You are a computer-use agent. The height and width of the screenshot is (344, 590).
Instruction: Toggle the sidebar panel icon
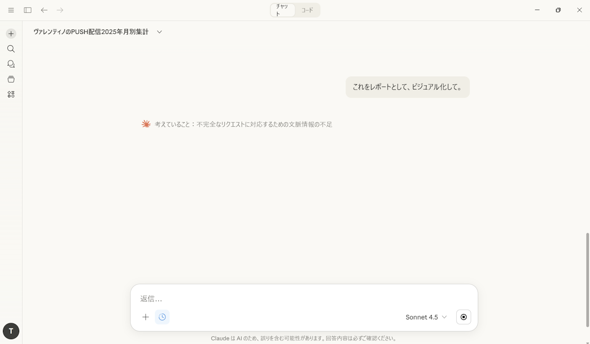pyautogui.click(x=28, y=10)
